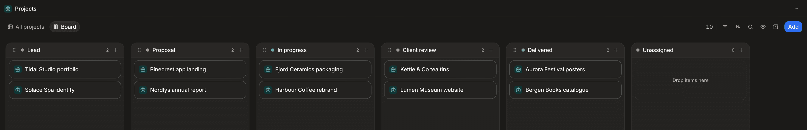Click the Aurora Festival briefcase icon
This screenshot has height=130, width=807.
point(518,70)
